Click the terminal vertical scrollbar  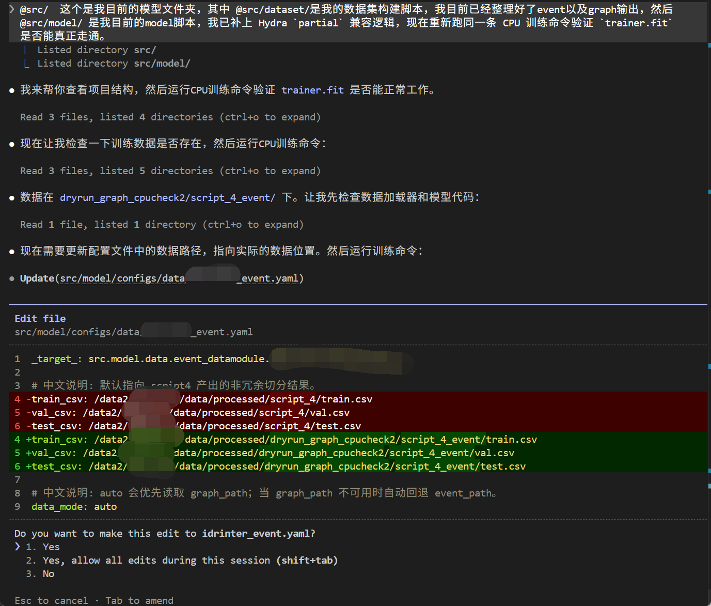coord(709,303)
